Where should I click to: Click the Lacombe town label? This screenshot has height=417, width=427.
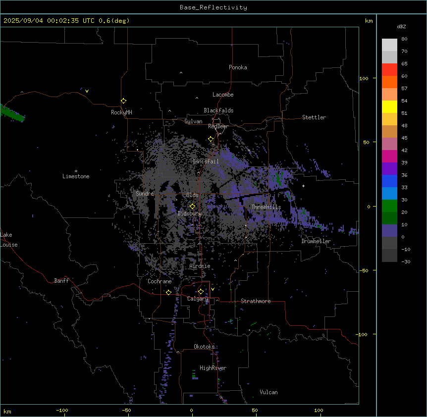click(223, 95)
